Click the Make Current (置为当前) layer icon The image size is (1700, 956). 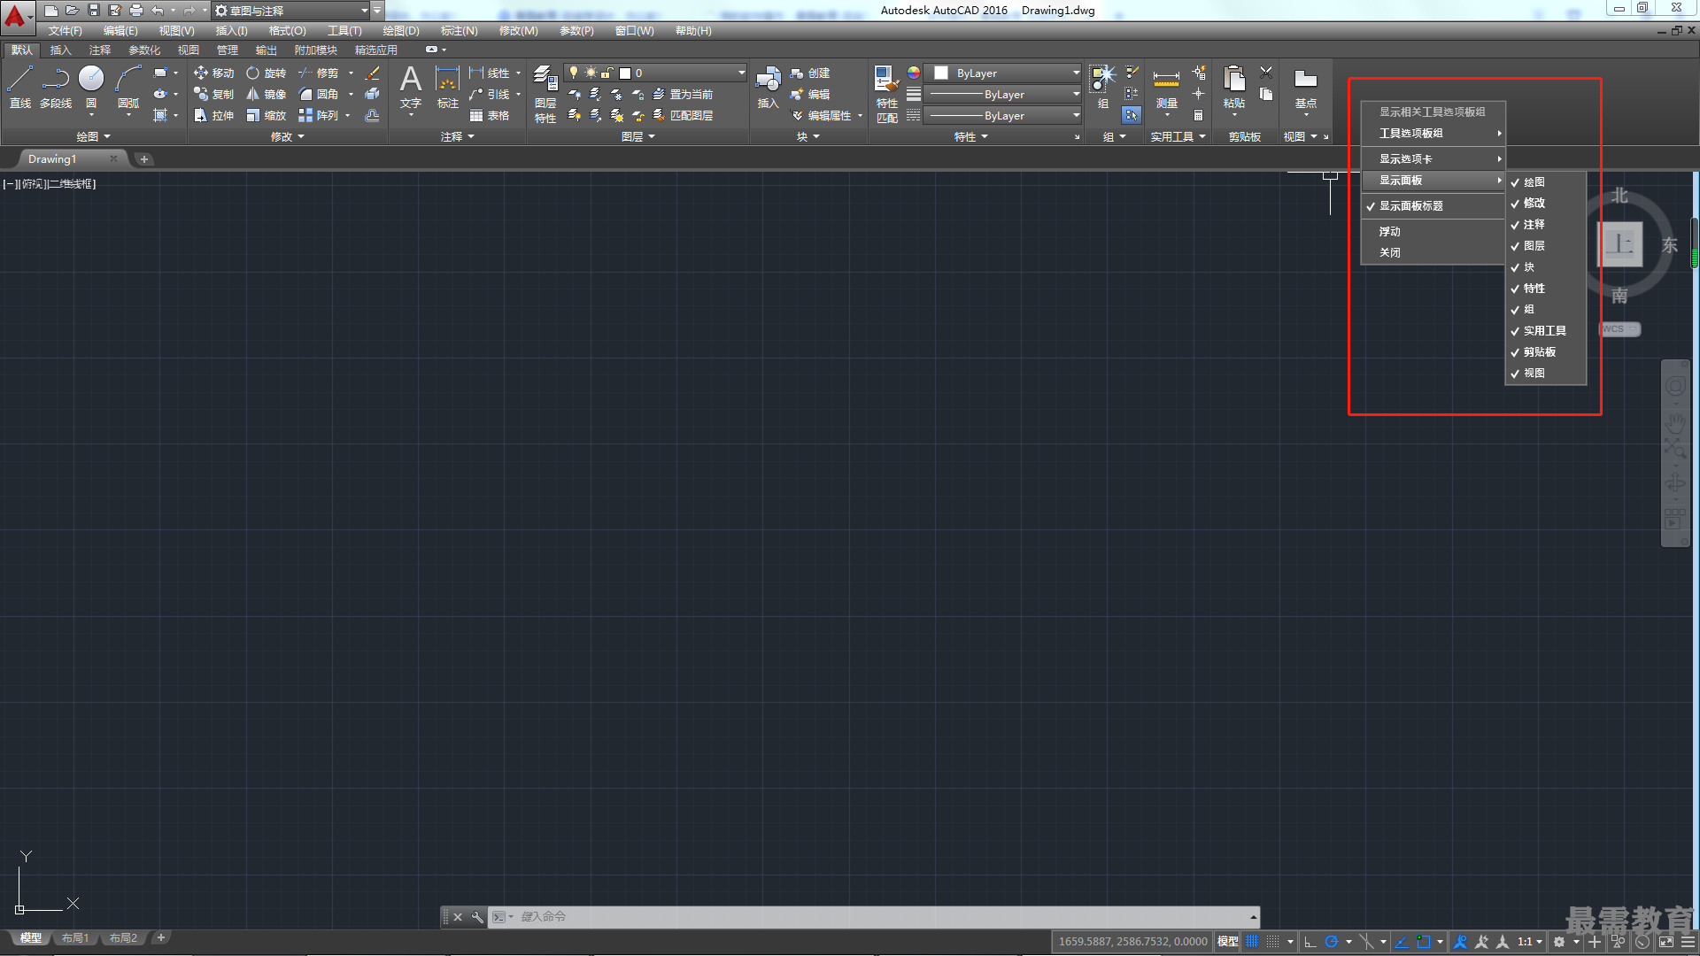coord(683,95)
